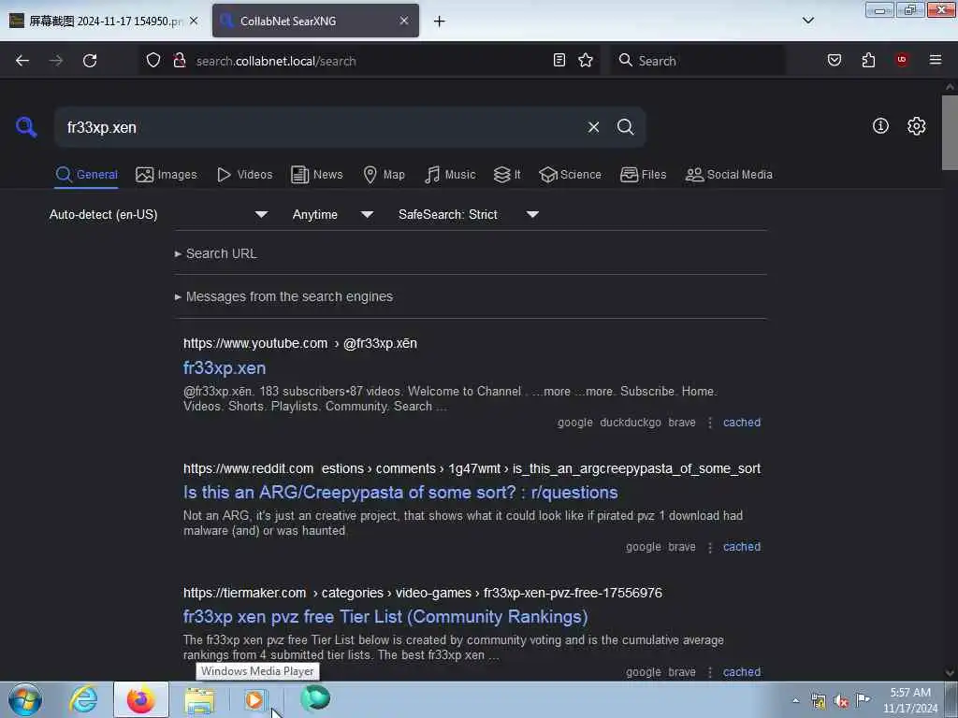Switch to Files search category
This screenshot has height=718, width=958.
(643, 175)
